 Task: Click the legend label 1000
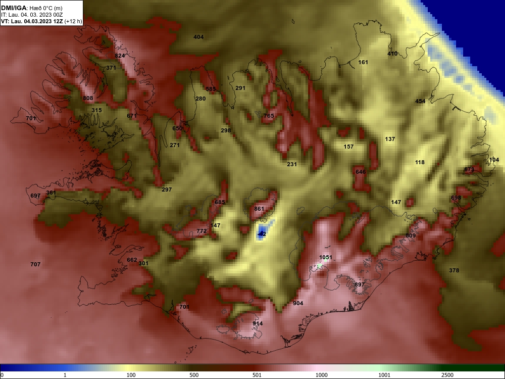pos(322,375)
